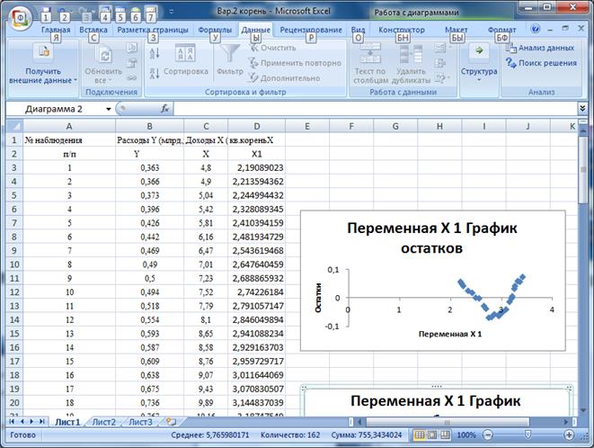This screenshot has height=448, width=594.
Task: Click the Insert Worksheet icon after Лист3
Action: click(x=172, y=422)
